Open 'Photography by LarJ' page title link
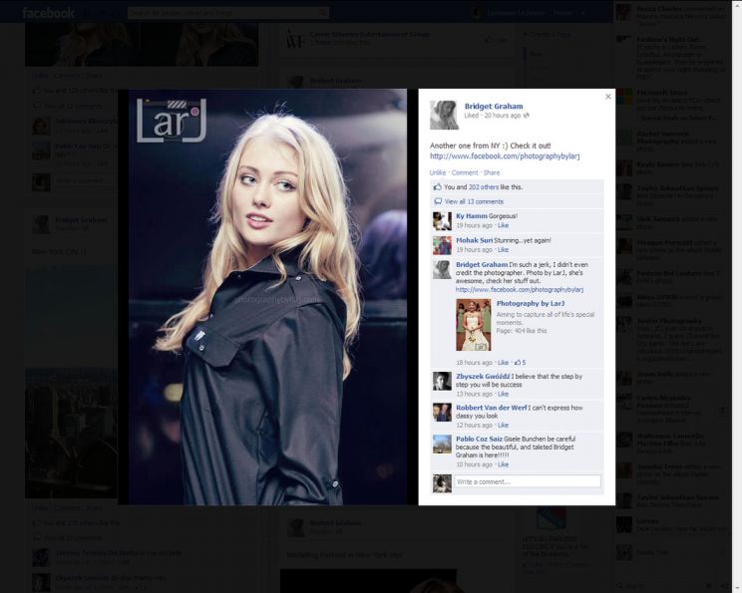Viewport: 742px width, 593px height. click(x=530, y=303)
